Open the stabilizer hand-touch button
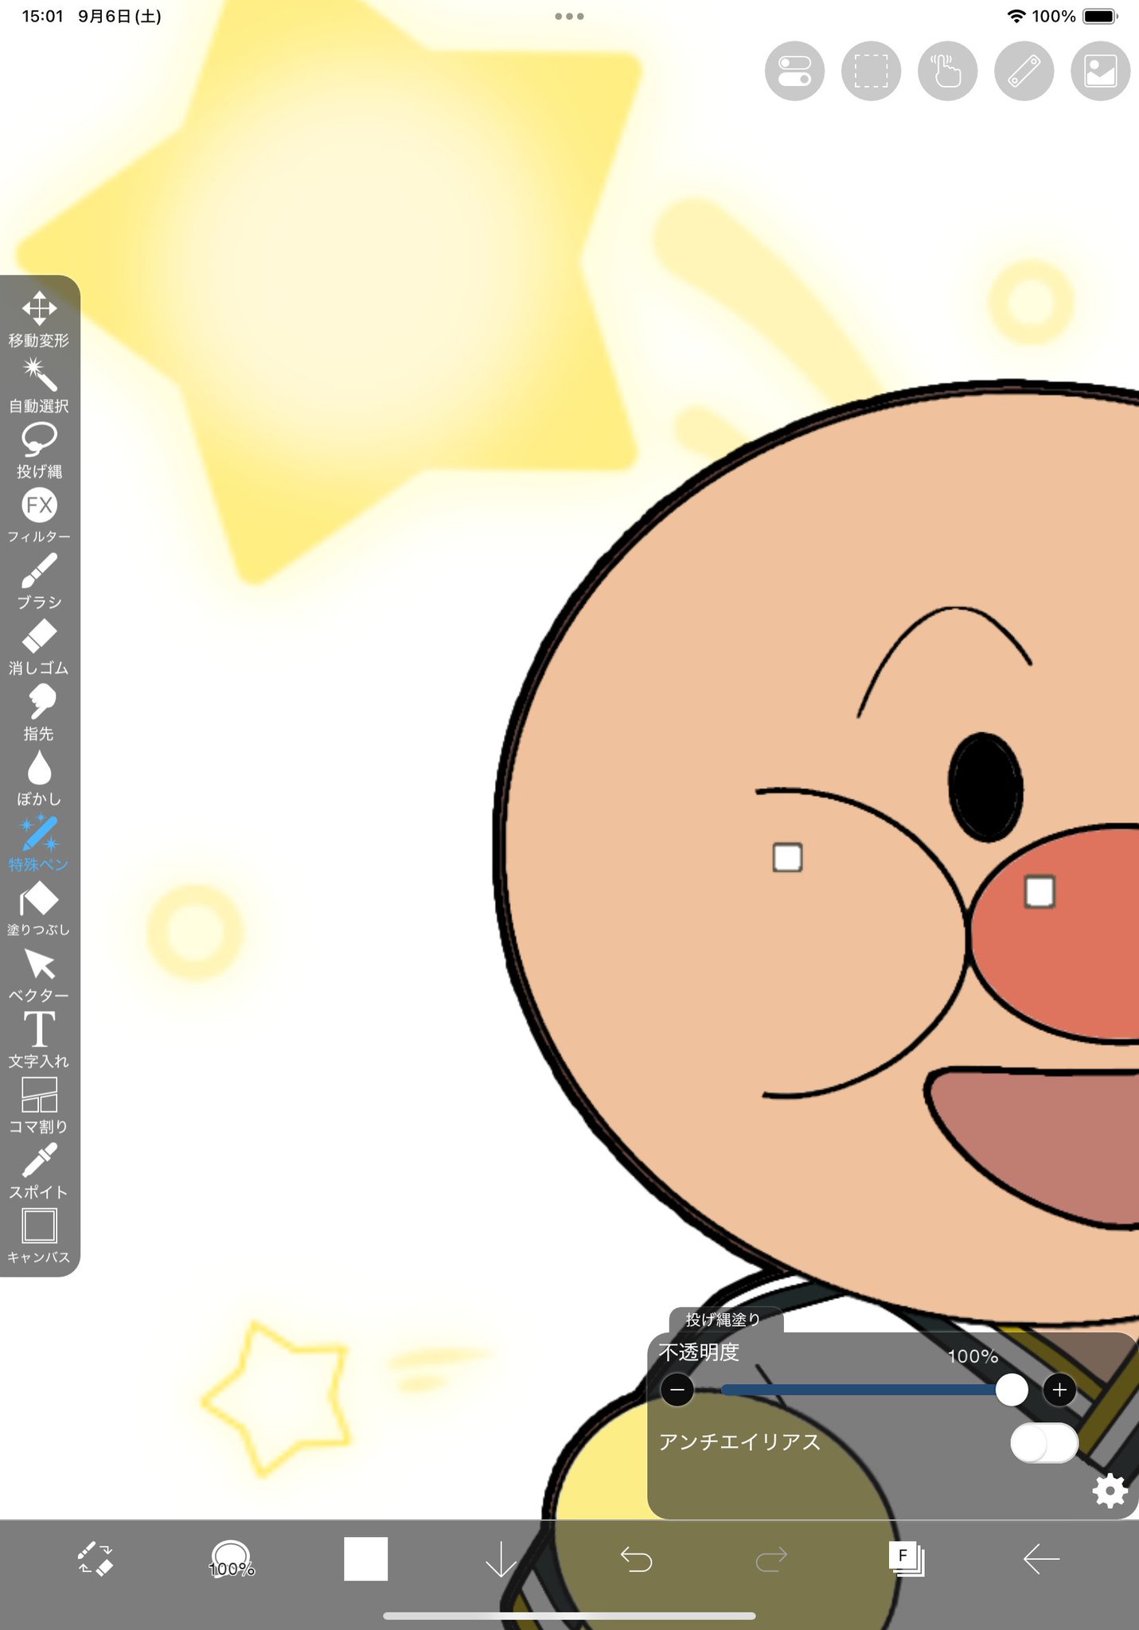This screenshot has height=1630, width=1139. coord(947,71)
